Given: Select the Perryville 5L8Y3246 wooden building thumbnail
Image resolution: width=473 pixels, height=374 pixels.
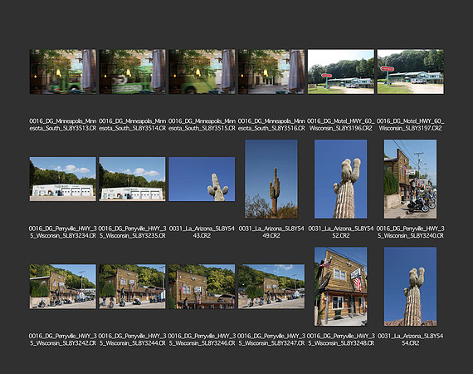Looking at the screenshot, I should tap(202, 287).
